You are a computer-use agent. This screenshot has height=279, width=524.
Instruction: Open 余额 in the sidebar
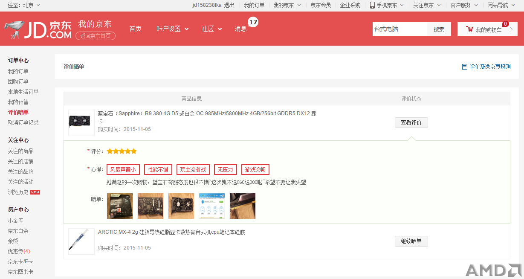(13, 241)
